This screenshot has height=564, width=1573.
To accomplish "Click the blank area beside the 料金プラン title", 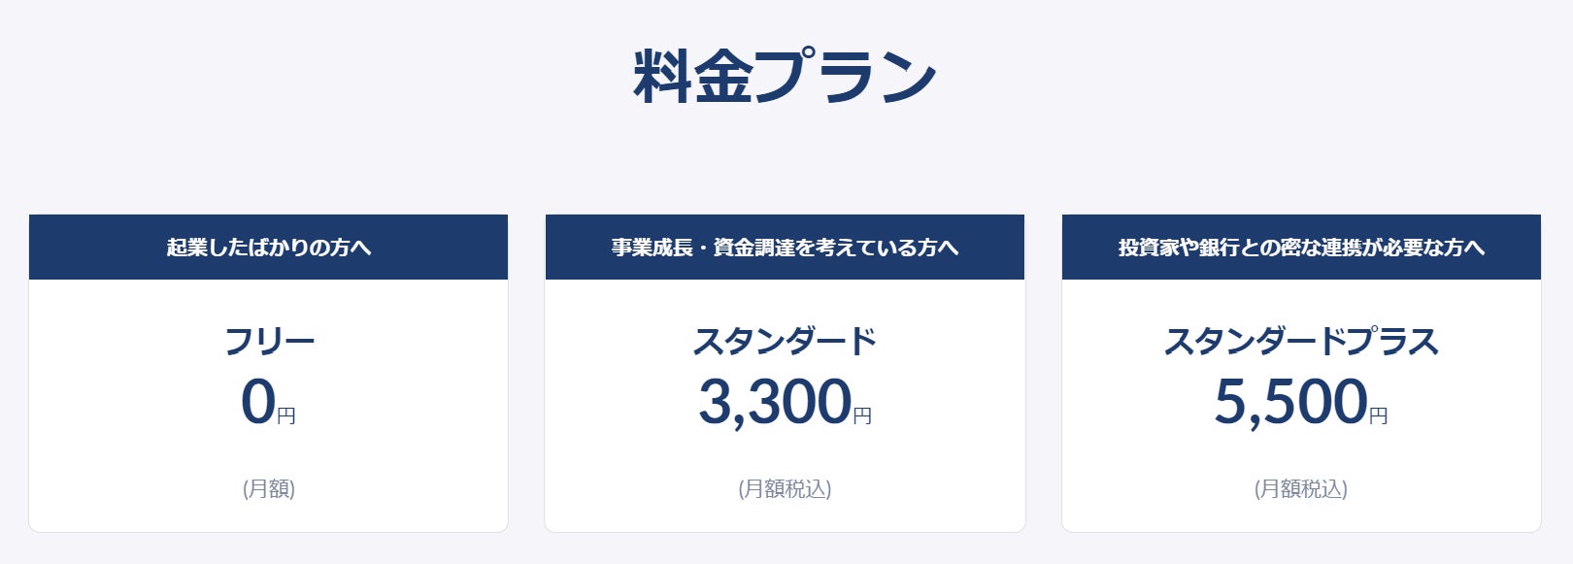I will pyautogui.click(x=1214, y=78).
